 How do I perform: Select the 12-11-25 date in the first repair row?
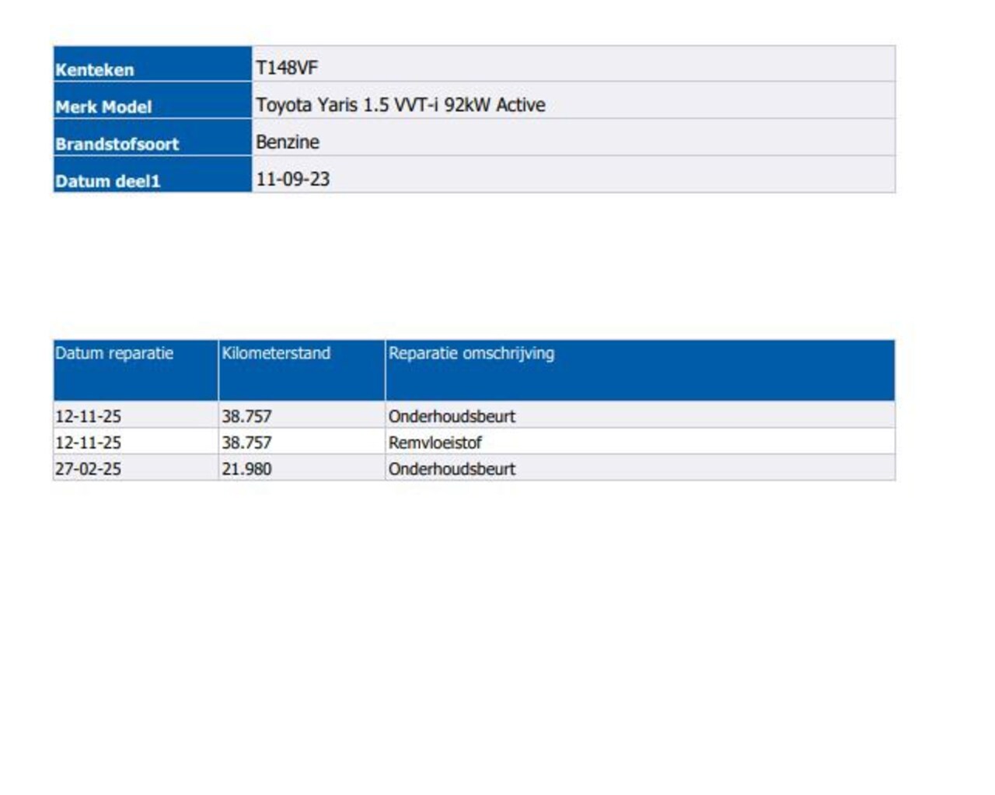[88, 416]
